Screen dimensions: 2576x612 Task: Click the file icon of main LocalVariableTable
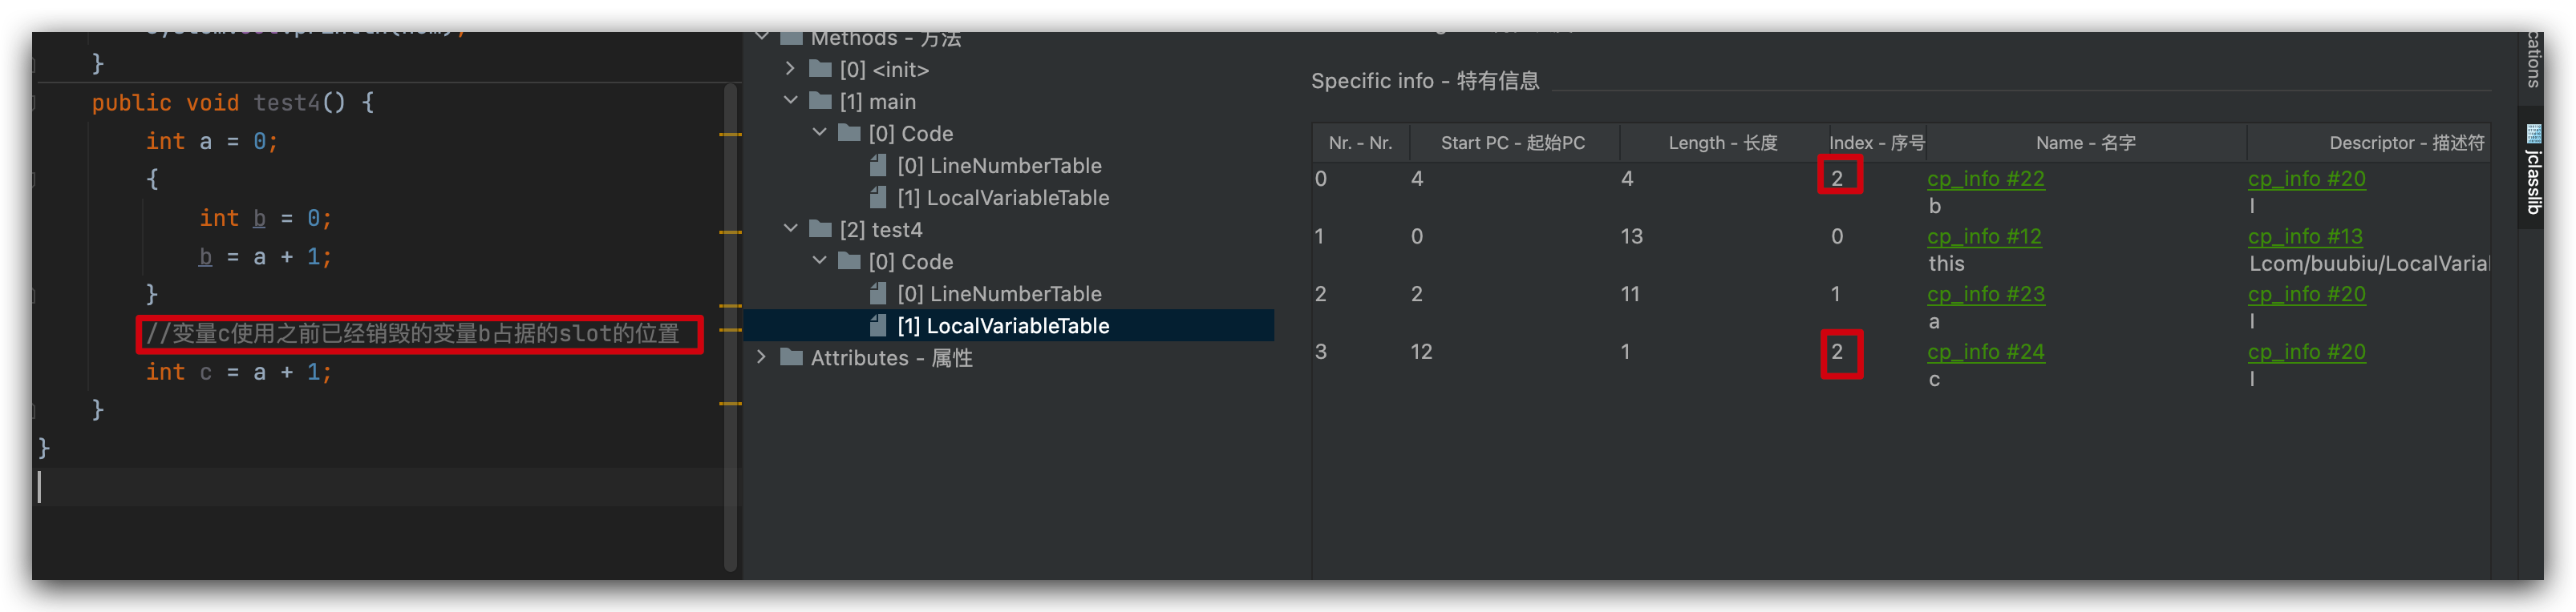tap(878, 198)
